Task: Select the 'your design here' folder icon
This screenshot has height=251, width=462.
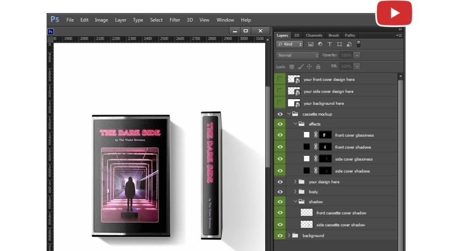Action: pos(301,181)
